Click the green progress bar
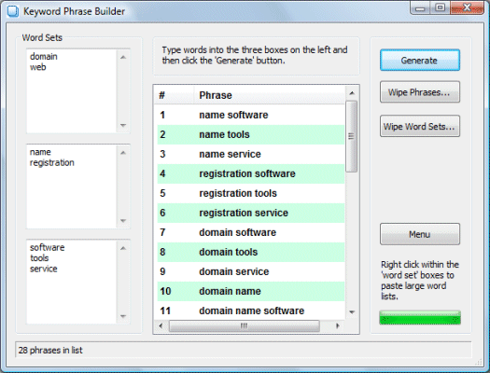The image size is (490, 373). 419,318
